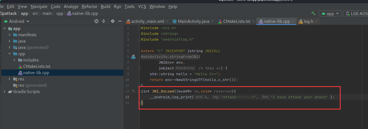This screenshot has height=129, width=368.
Task: Toggle the code fold marker on line 1
Action: 140,28
